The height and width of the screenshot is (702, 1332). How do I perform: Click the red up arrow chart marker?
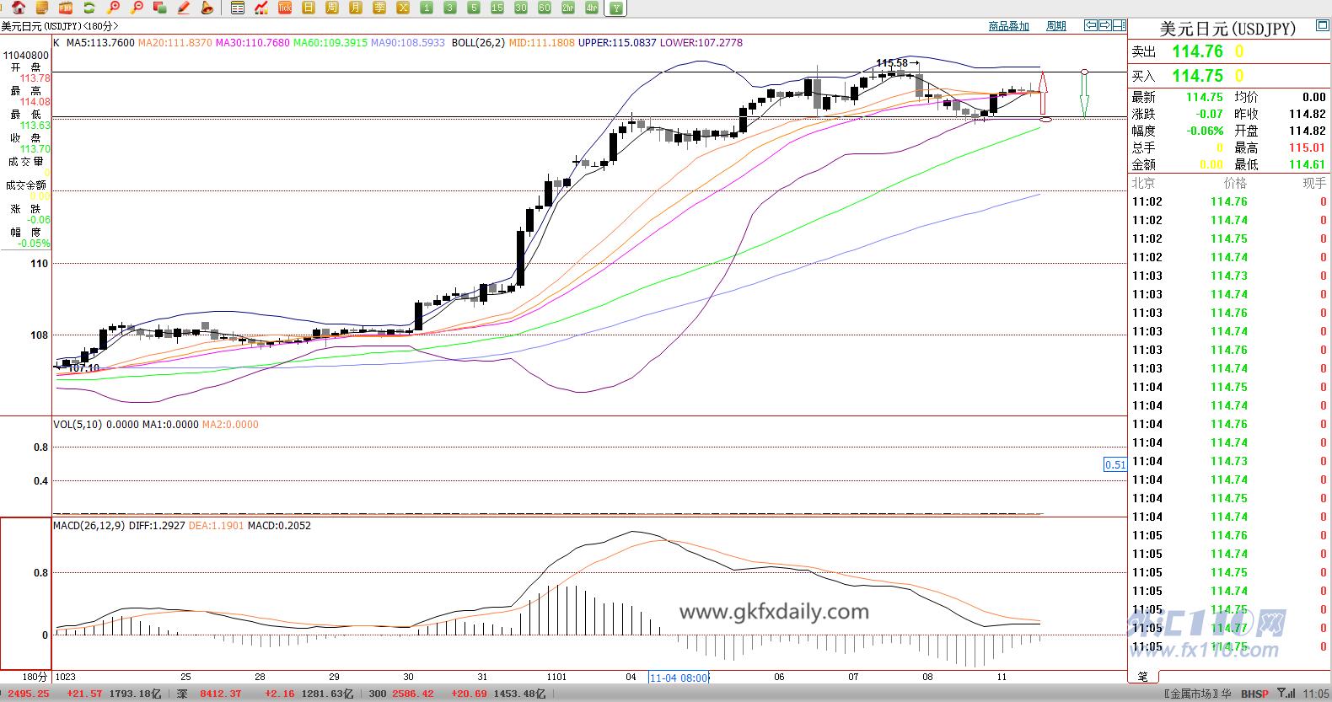click(x=1043, y=94)
